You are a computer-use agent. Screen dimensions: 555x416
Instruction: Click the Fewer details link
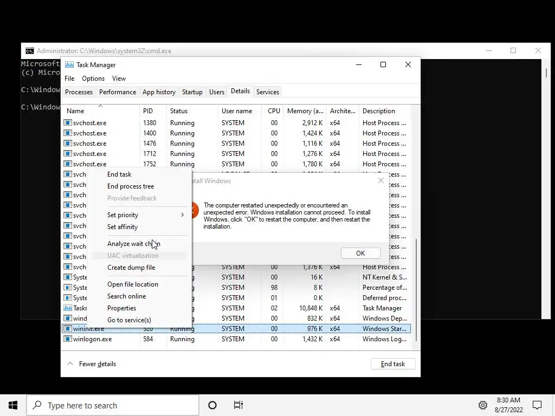click(x=98, y=363)
